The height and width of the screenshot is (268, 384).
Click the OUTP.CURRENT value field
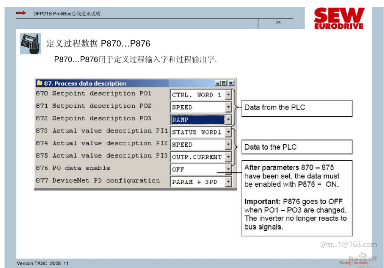click(x=198, y=157)
